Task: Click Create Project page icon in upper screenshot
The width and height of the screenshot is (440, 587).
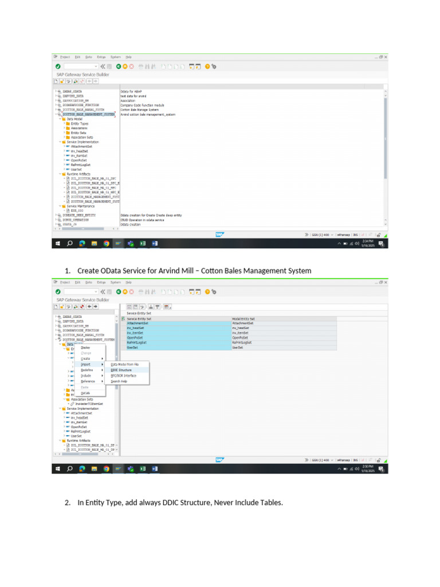Action: [x=56, y=81]
